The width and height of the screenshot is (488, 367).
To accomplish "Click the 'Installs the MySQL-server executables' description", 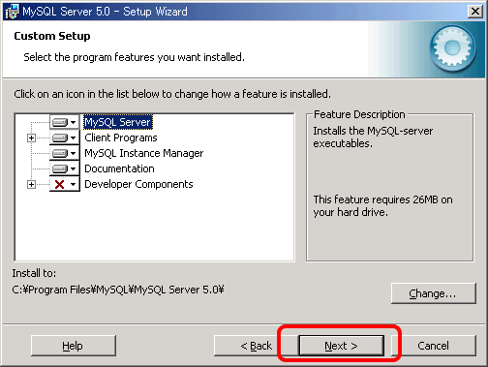I will [373, 138].
